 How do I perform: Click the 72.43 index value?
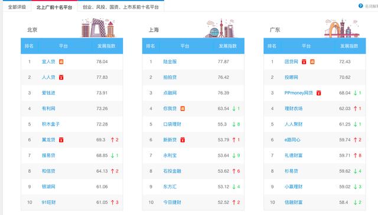point(345,62)
